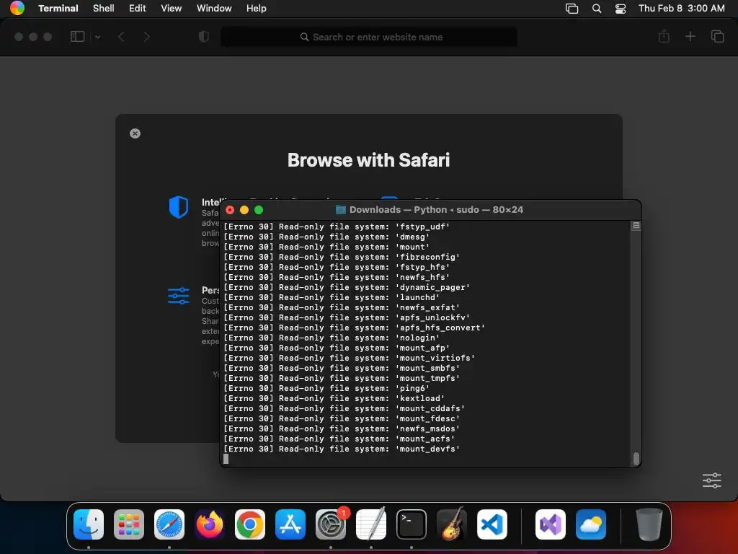This screenshot has height=554, width=738.
Task: Click the Terminal vertical scrollbar thumb
Action: (x=636, y=458)
